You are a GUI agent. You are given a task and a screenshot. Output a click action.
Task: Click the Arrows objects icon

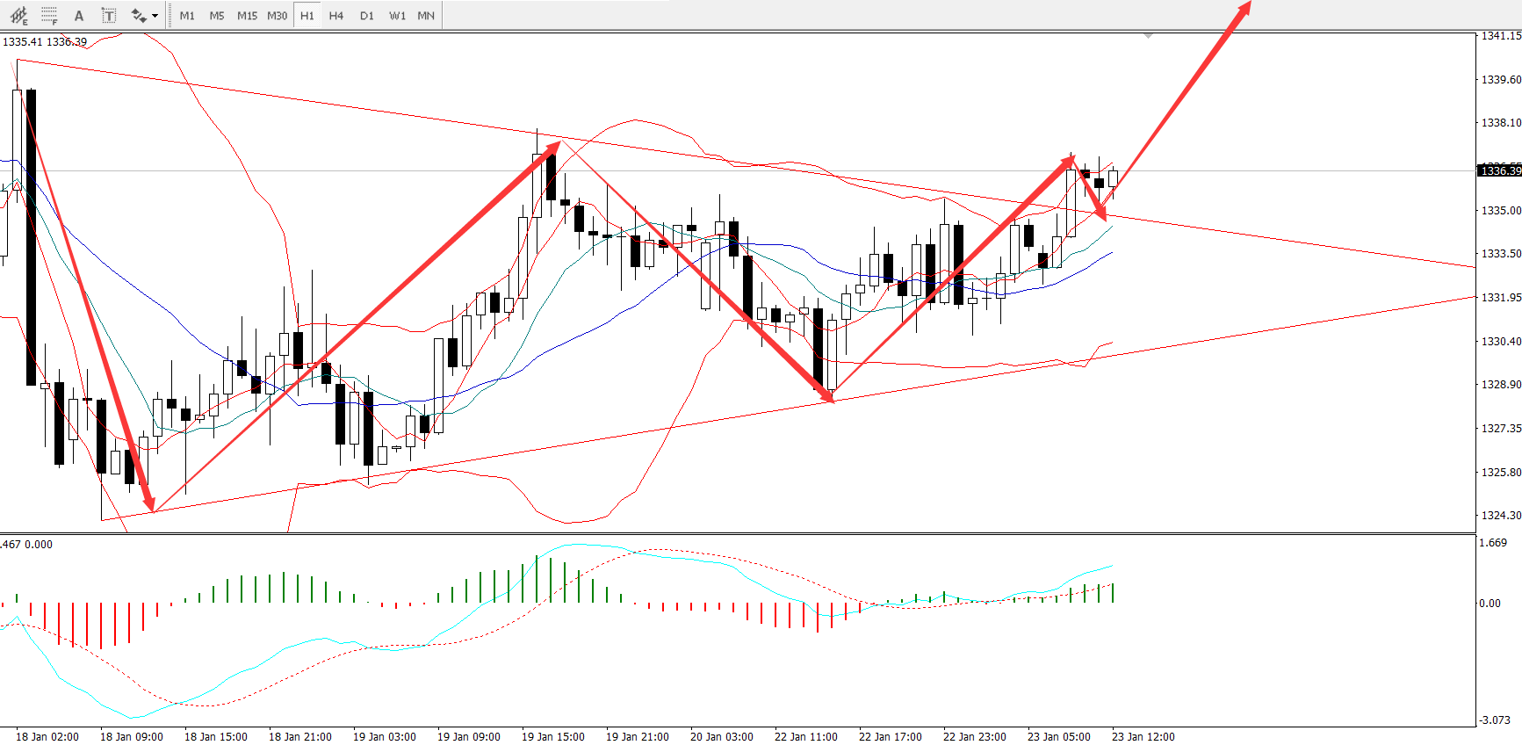click(138, 16)
